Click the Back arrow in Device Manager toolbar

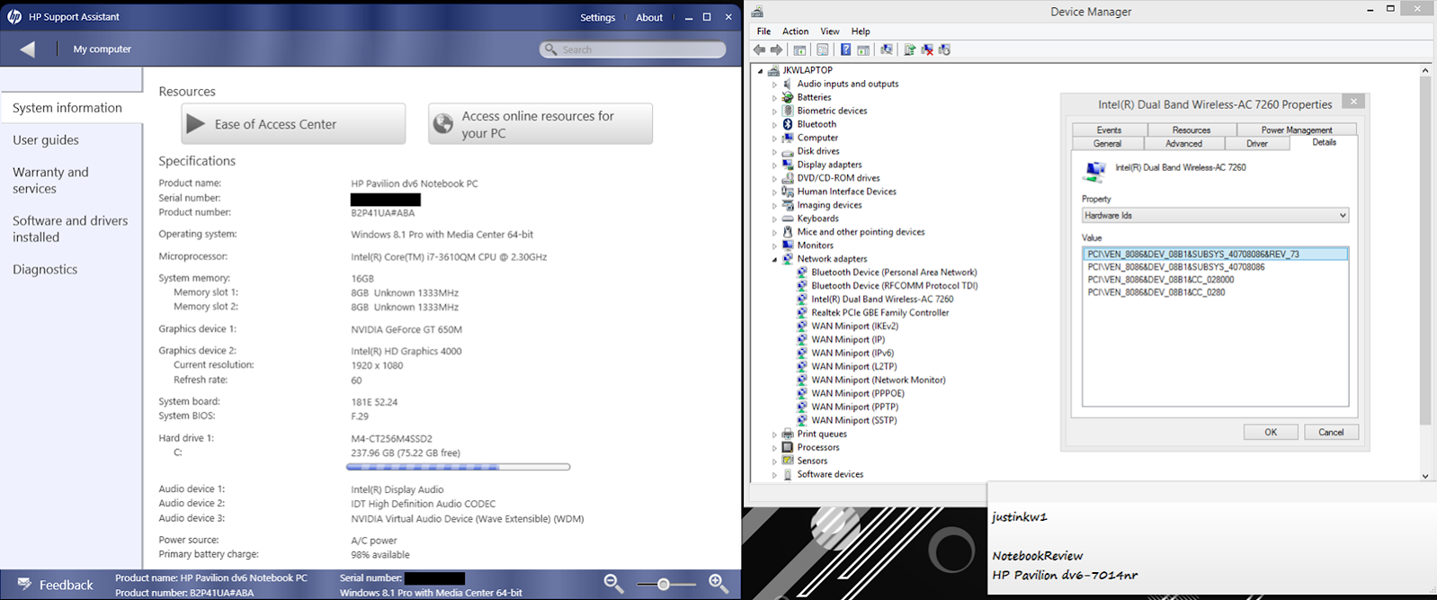(760, 49)
